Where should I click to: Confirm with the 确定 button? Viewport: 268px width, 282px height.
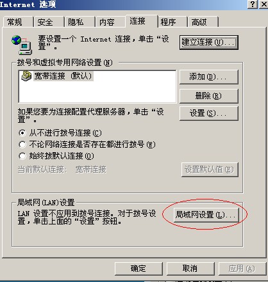[x=138, y=269]
